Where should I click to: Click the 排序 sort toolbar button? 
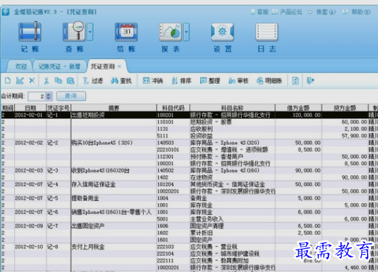(181, 80)
